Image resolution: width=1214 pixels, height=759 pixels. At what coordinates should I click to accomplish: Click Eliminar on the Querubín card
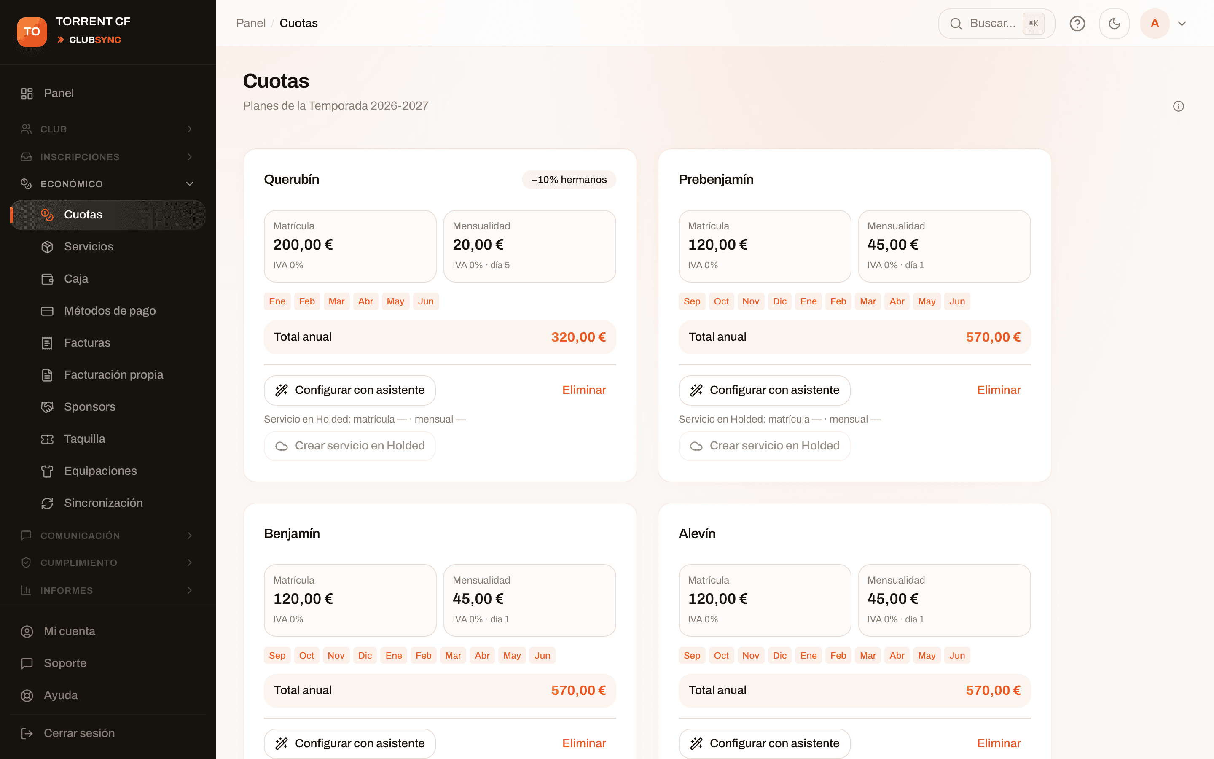click(x=584, y=390)
